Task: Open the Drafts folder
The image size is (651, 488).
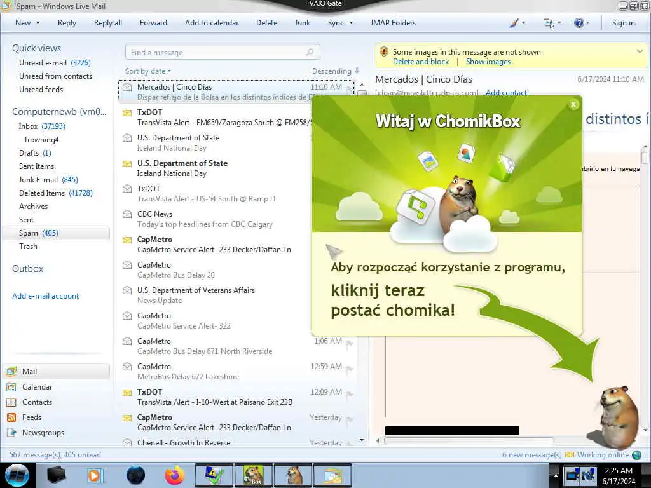Action: click(x=35, y=153)
